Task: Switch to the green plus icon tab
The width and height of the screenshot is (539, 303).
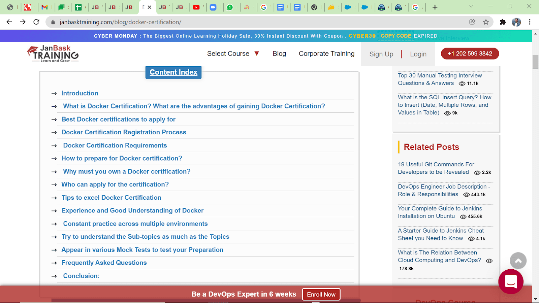Action: tap(78, 7)
